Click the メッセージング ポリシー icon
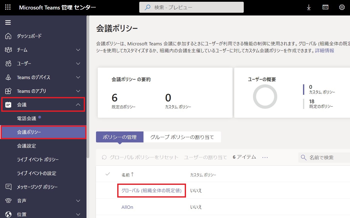The image size is (350, 218). [x=8, y=187]
